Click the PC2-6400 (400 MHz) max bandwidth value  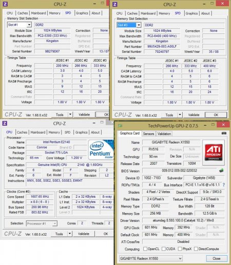(162, 36)
